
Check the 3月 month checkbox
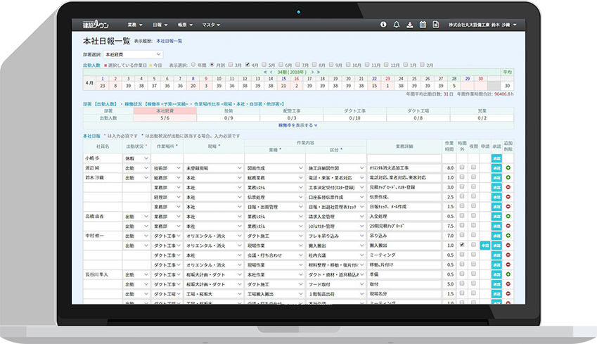(231, 65)
